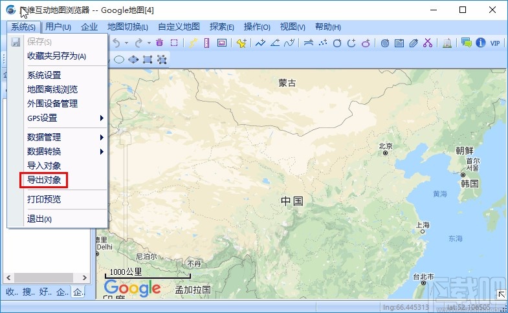508x313 pixels.
Task: Open the 企业 menu
Action: (x=89, y=27)
